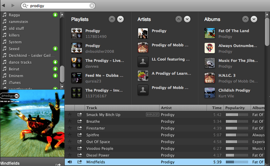Image resolution: width=270 pixels, height=166 pixels.
Task: Click green offline arrow next to Seeed
Action: click(x=55, y=49)
